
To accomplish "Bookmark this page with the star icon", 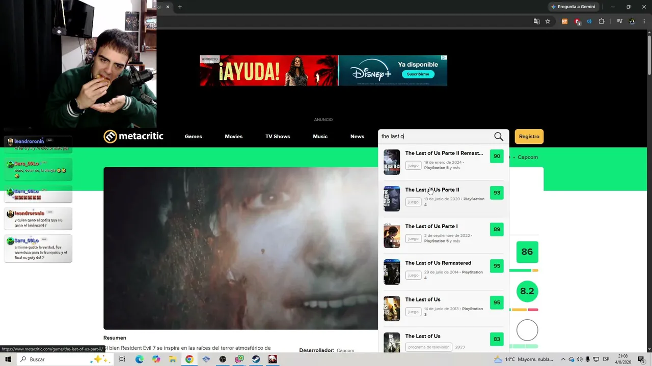I will click(x=548, y=21).
